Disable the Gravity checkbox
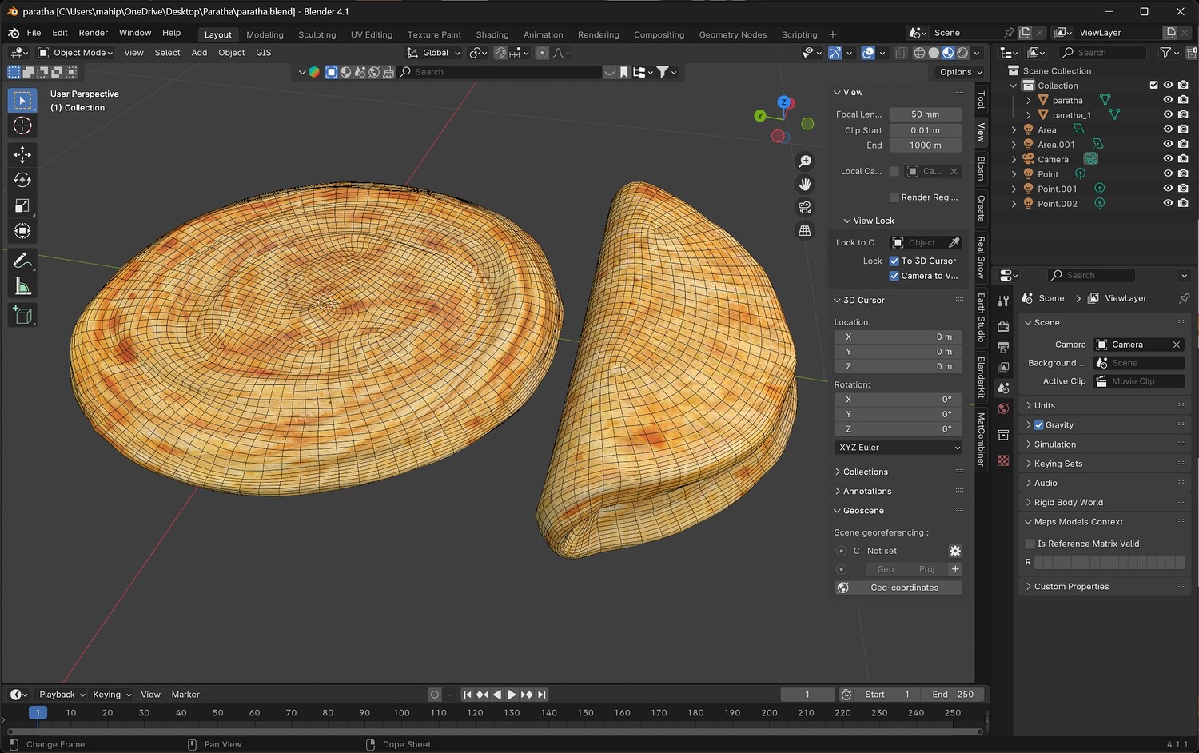Screen dimensions: 1199x753 point(1039,425)
